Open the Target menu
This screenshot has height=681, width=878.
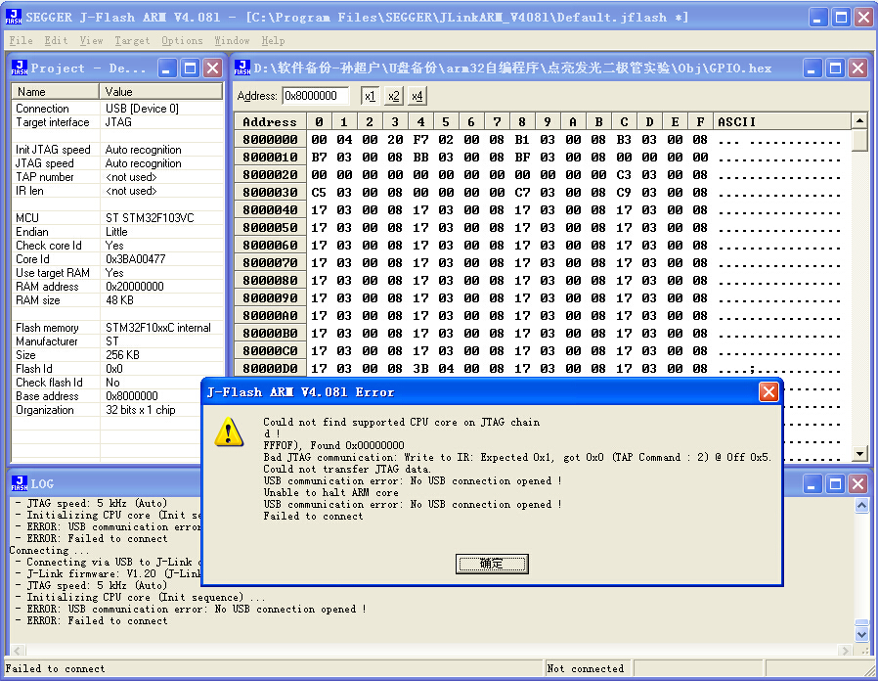click(132, 40)
